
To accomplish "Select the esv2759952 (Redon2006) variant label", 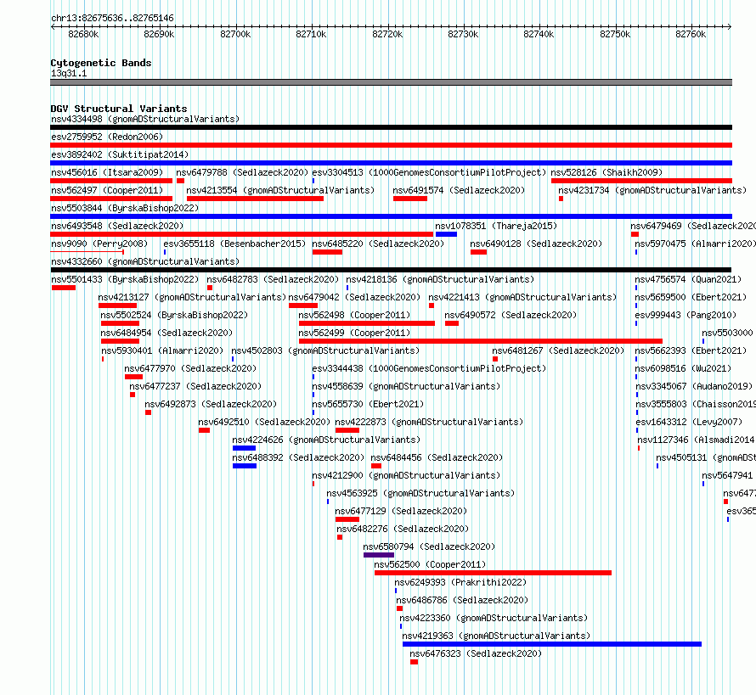I will point(107,137).
